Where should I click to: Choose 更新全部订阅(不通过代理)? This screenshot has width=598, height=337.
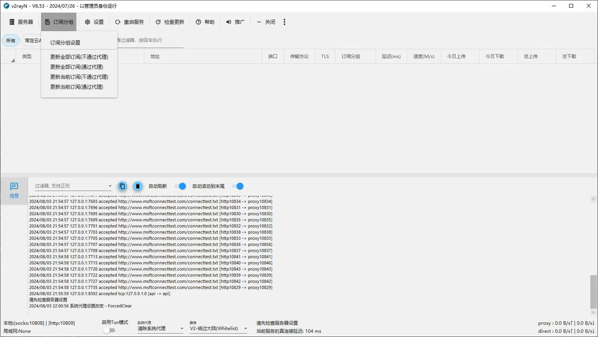point(79,57)
